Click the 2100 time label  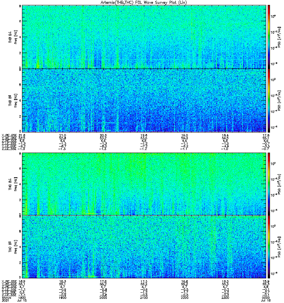pos(144,298)
